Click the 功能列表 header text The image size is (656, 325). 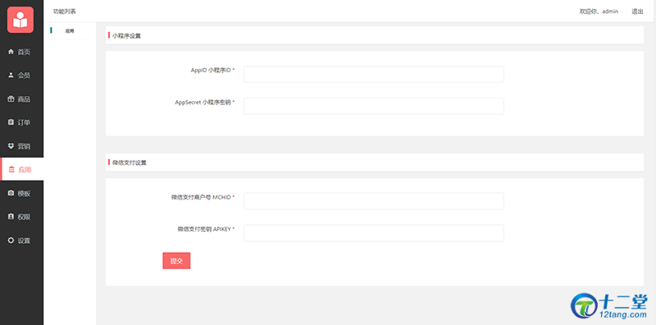coord(65,11)
